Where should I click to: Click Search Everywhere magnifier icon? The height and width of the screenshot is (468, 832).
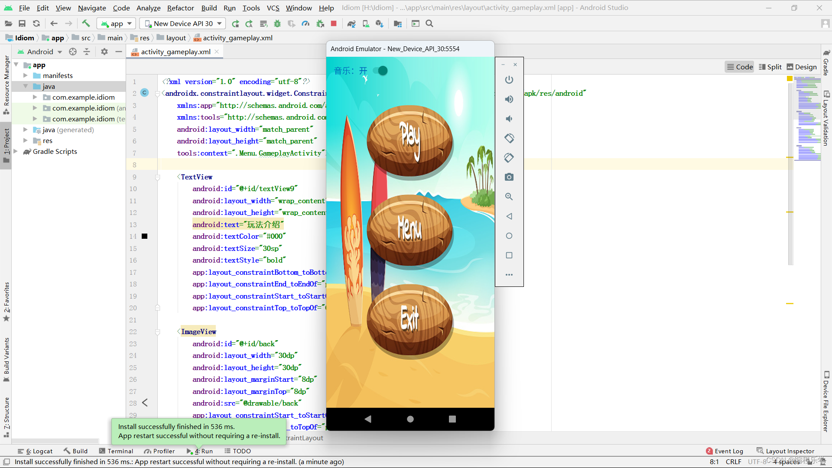click(429, 23)
